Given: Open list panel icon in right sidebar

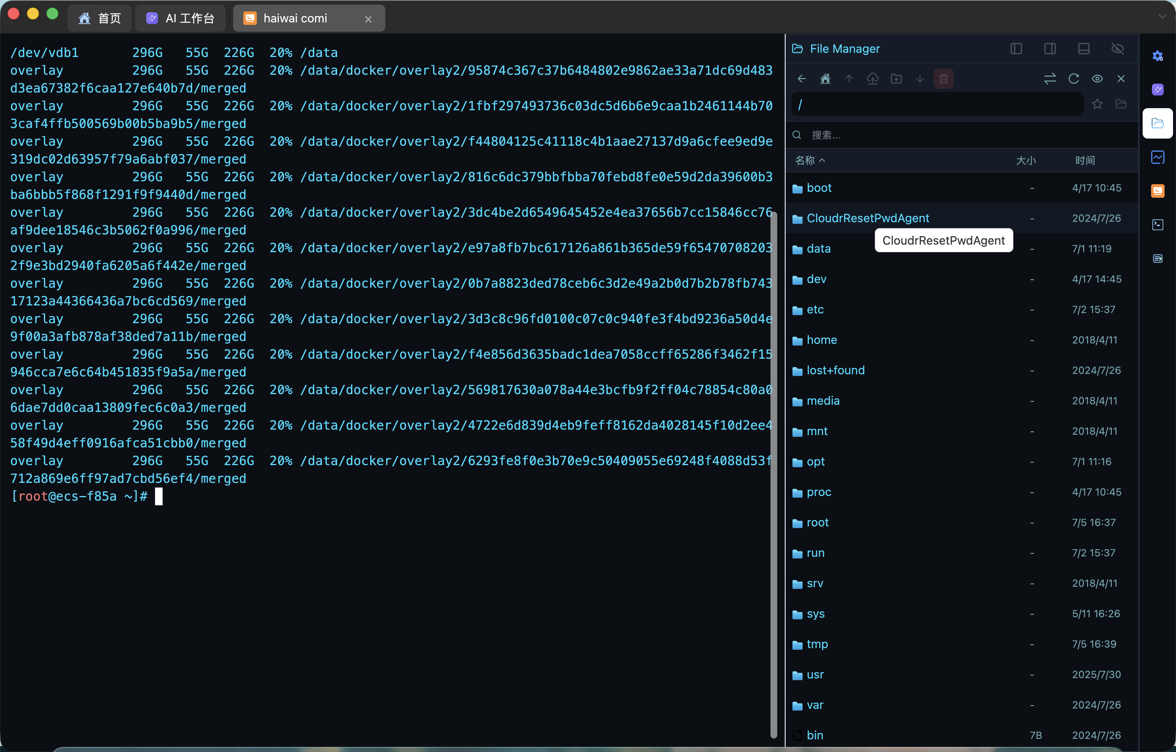Looking at the screenshot, I should coord(1157,258).
